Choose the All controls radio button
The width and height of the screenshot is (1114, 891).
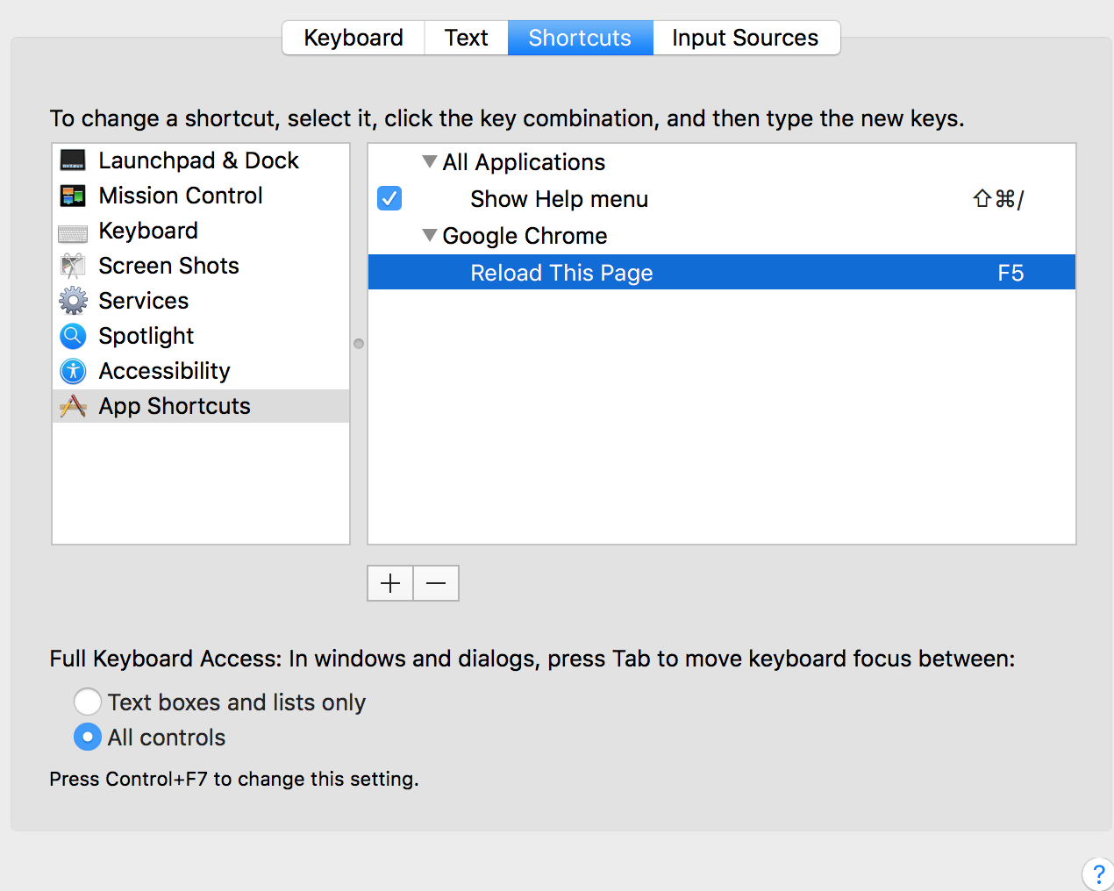(87, 737)
